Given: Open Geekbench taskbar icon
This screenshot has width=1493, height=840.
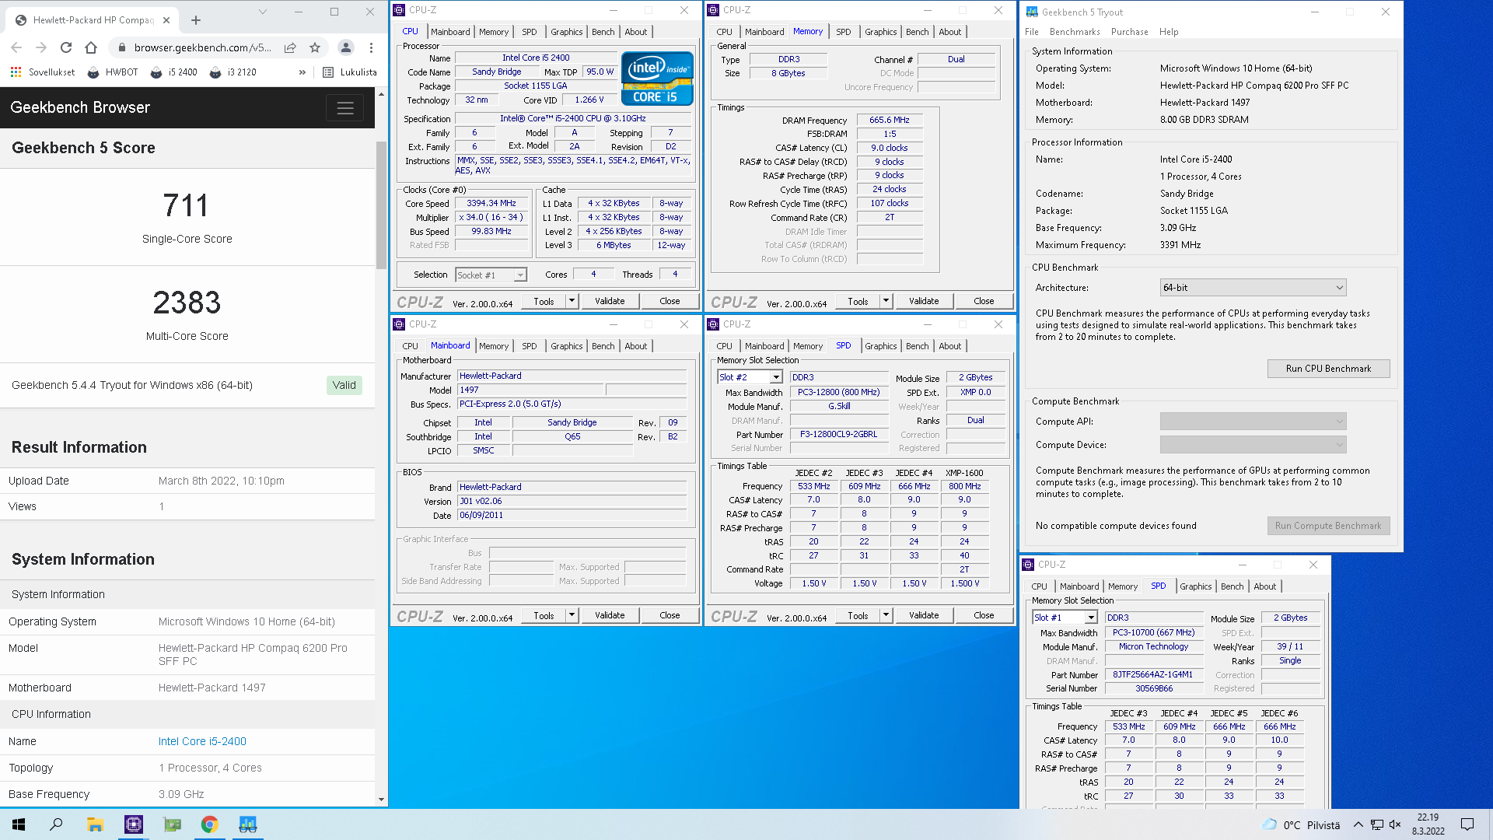Looking at the screenshot, I should click(x=247, y=824).
